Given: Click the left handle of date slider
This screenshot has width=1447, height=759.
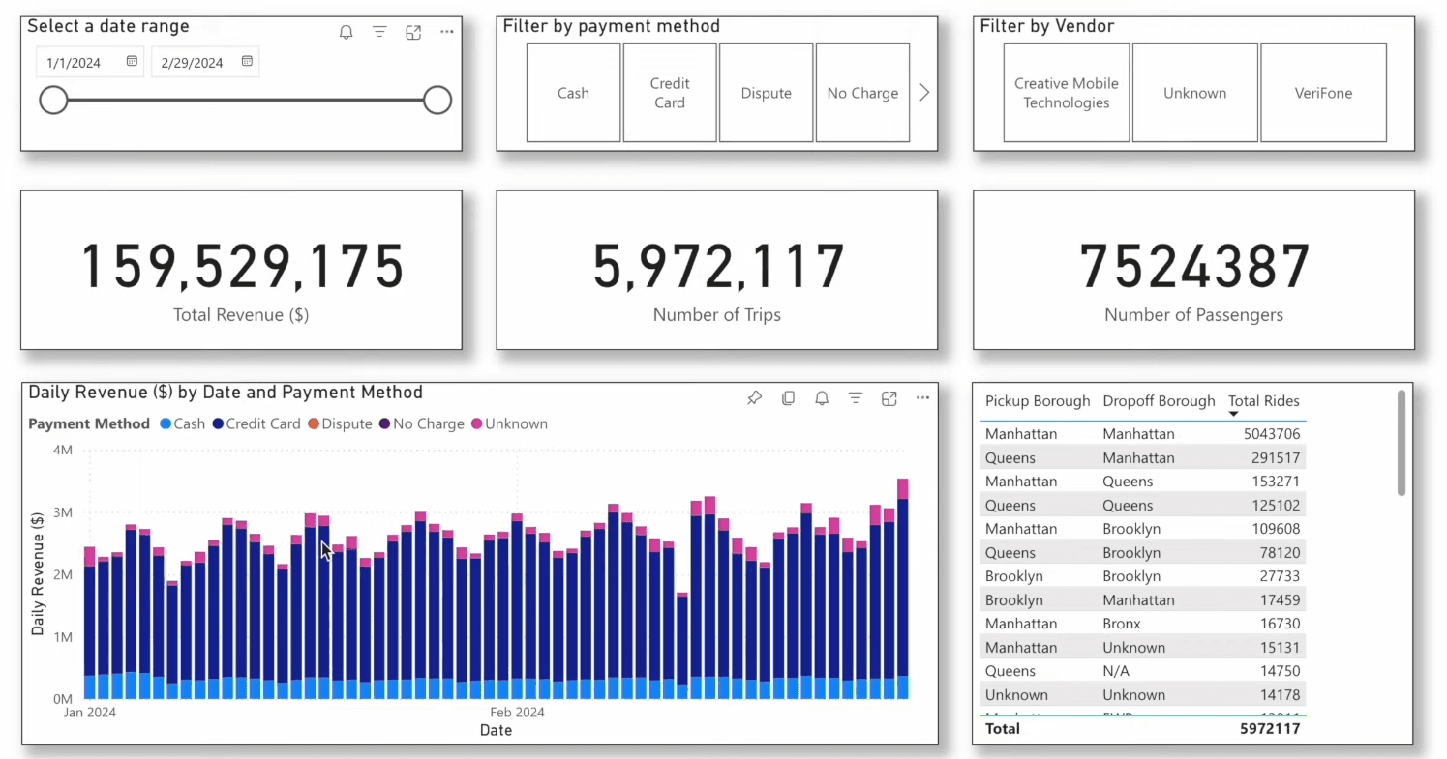Looking at the screenshot, I should (x=53, y=100).
